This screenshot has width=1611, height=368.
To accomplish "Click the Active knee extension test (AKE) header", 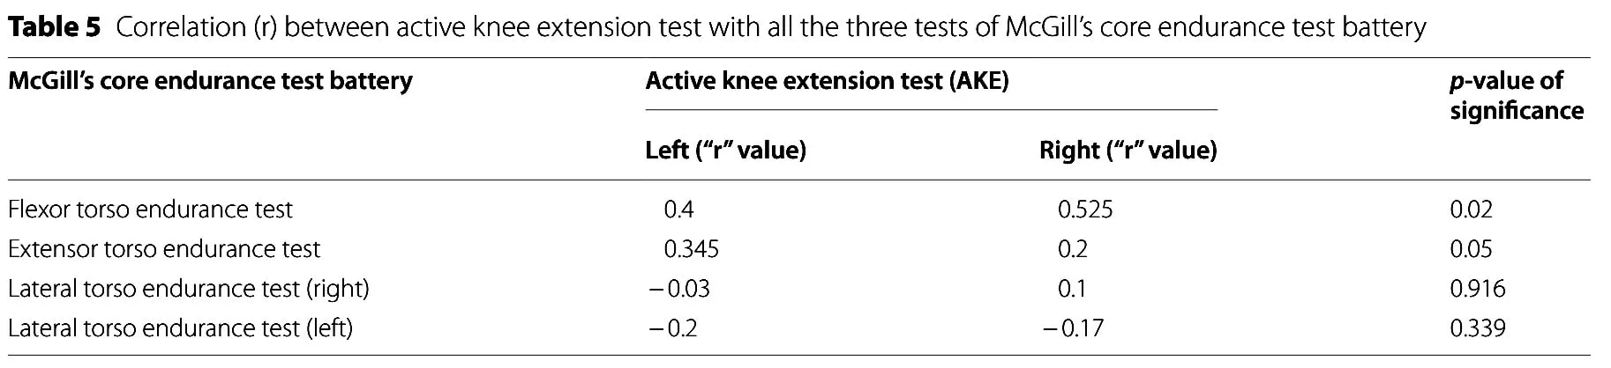I will click(828, 81).
